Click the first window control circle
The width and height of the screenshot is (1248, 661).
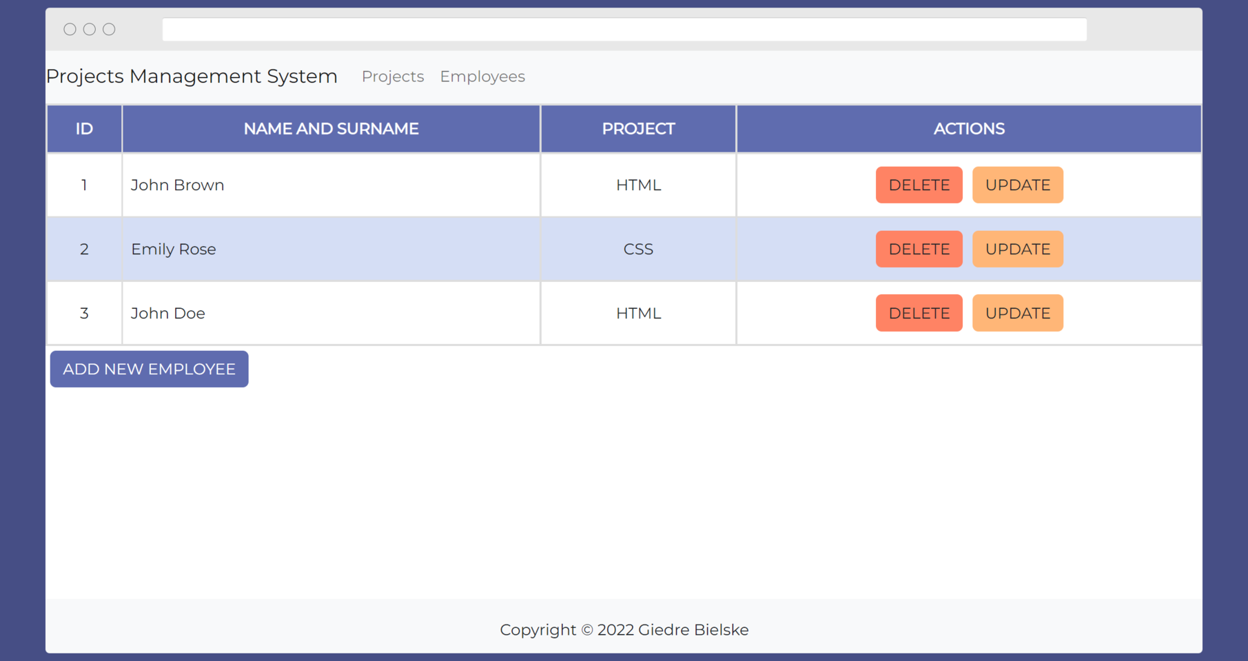click(x=70, y=29)
